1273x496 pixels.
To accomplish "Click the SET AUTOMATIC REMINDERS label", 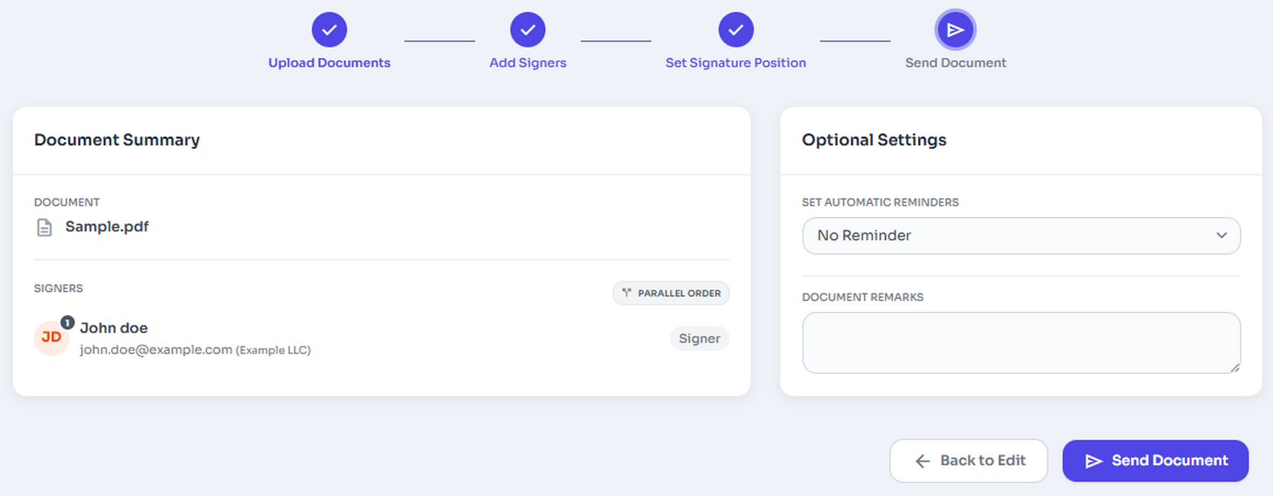I will click(x=880, y=203).
